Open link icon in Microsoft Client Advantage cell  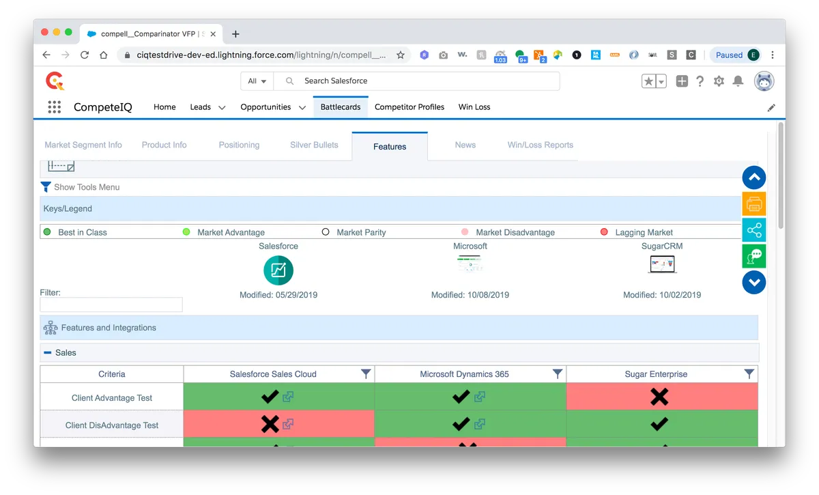tap(480, 396)
